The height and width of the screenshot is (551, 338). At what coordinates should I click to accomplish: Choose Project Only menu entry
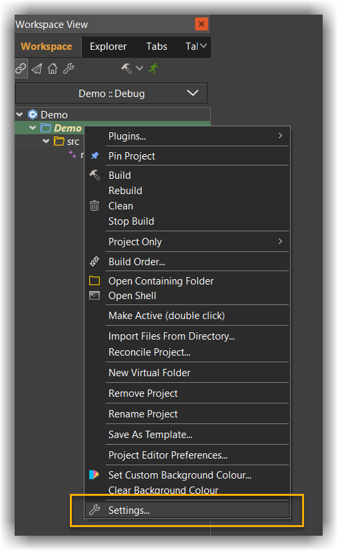pyautogui.click(x=187, y=242)
